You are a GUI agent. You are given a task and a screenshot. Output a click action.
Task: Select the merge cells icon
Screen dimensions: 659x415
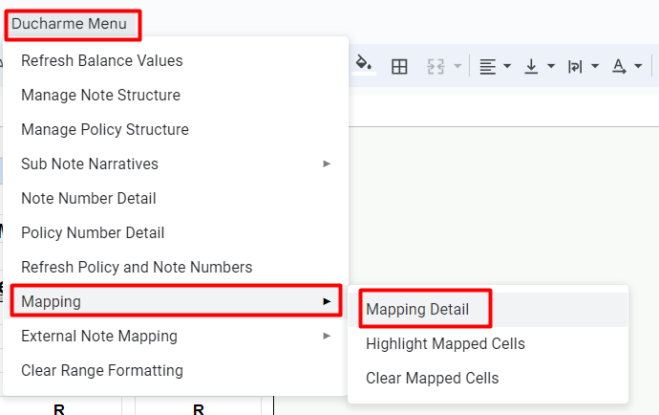436,67
